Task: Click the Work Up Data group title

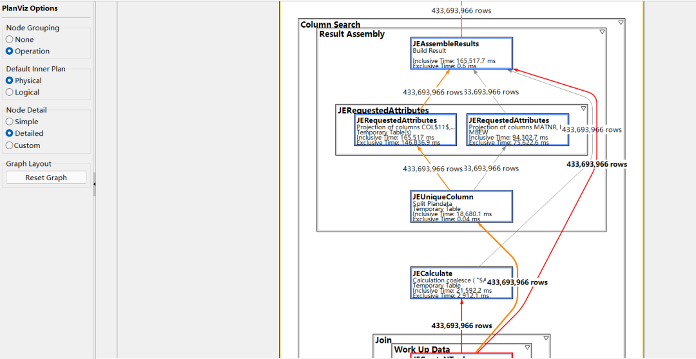Action: [421, 350]
